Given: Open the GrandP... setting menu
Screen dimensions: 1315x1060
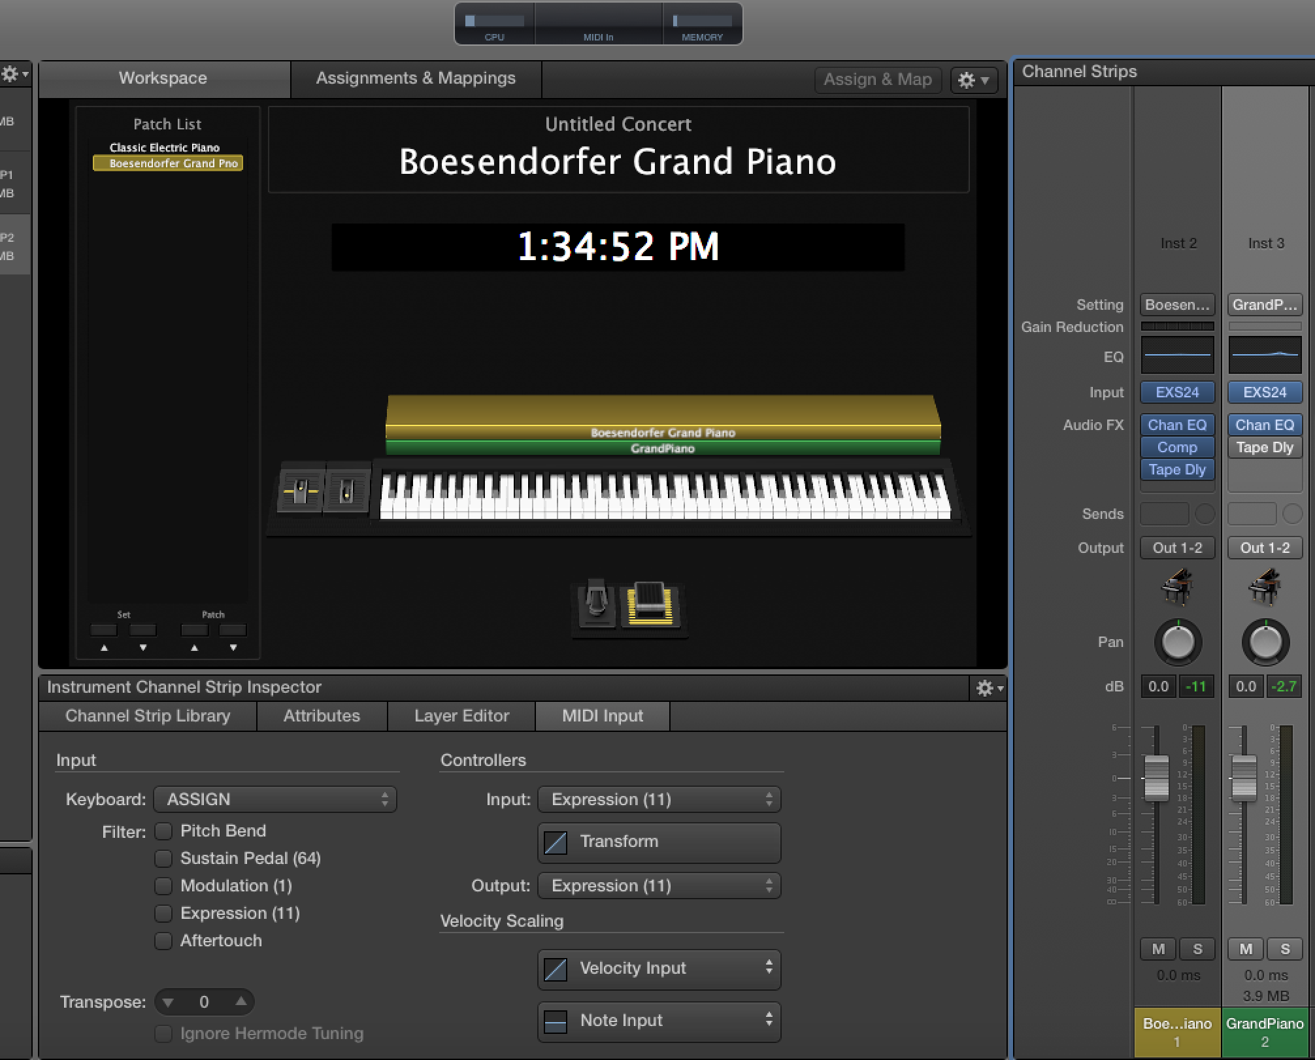Looking at the screenshot, I should click(x=1265, y=305).
